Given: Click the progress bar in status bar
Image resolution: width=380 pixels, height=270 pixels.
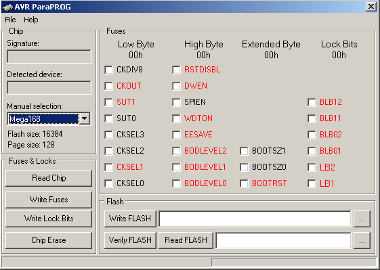Looking at the screenshot, I should [294, 262].
